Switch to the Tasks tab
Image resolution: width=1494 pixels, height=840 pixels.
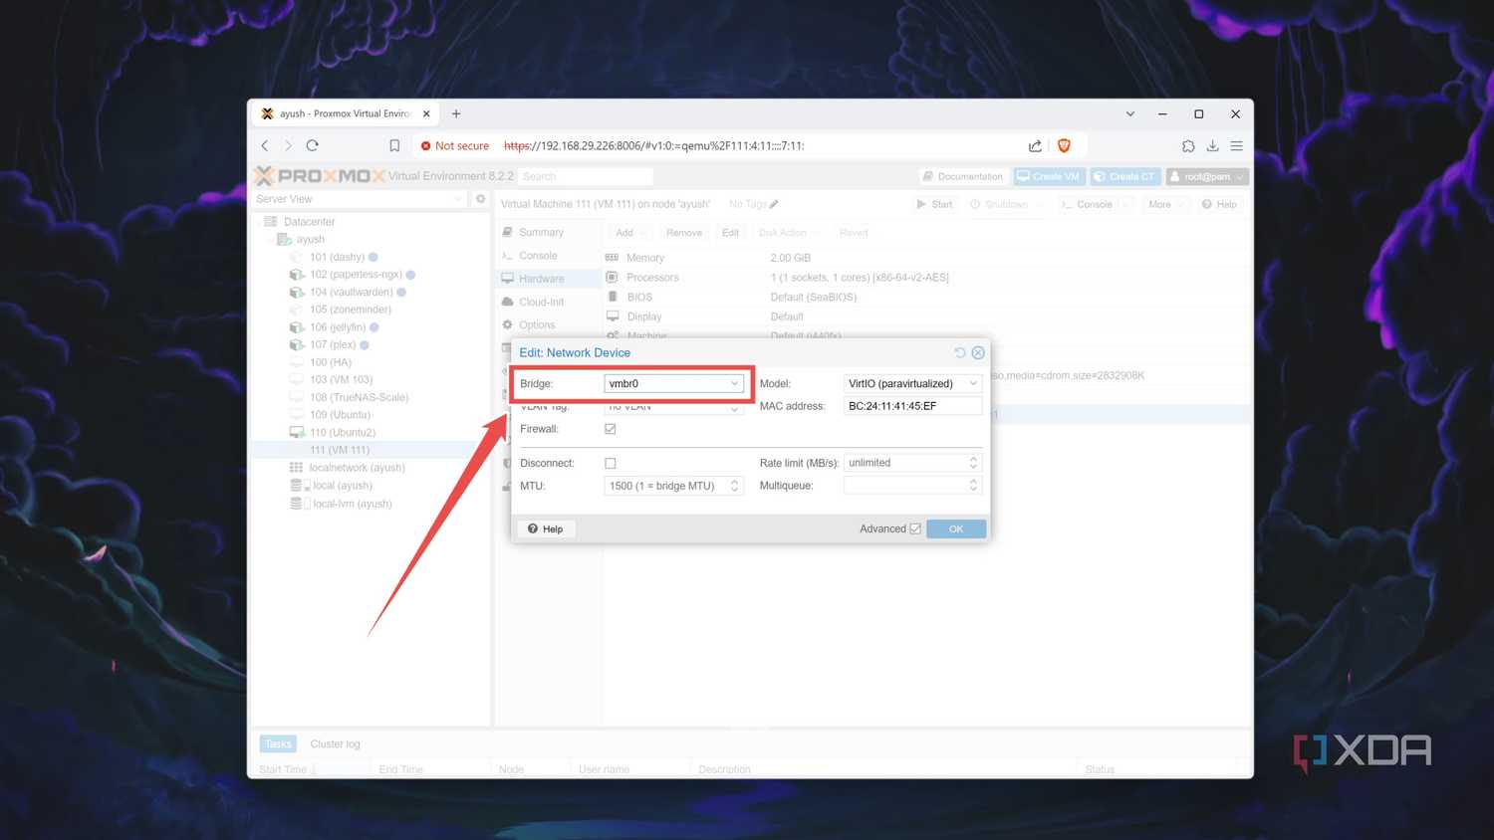pos(278,743)
